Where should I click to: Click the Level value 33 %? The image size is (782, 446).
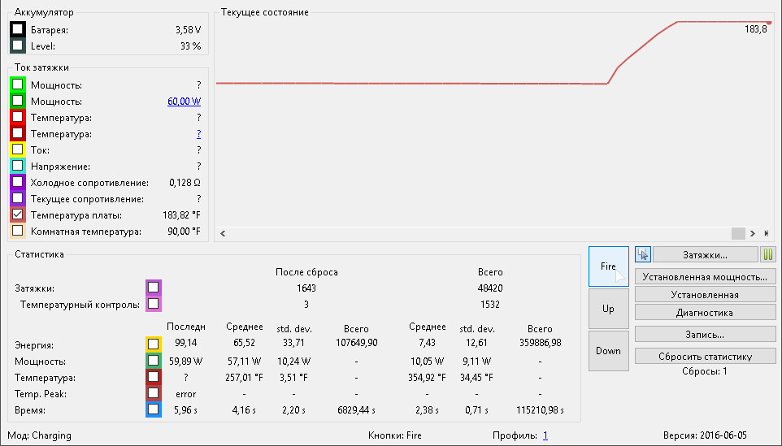(x=190, y=45)
